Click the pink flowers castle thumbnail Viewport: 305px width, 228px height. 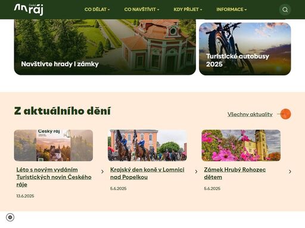(x=241, y=145)
